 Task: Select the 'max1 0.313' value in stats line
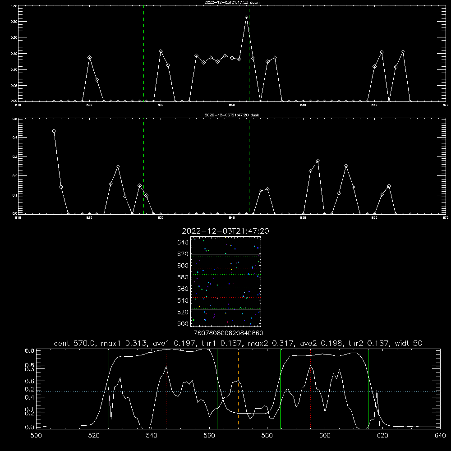tap(124, 343)
